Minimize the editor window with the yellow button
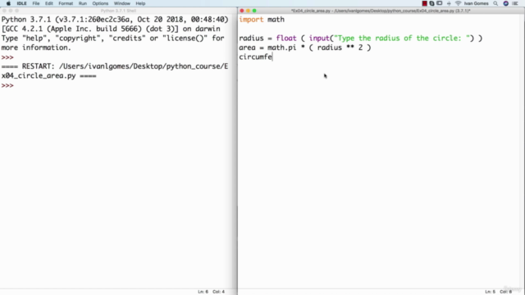The image size is (525, 295). point(248,11)
